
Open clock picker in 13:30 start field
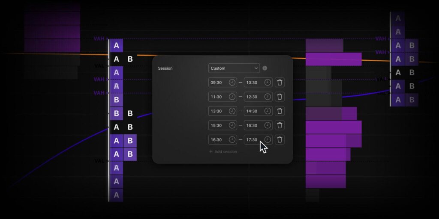tap(232, 111)
